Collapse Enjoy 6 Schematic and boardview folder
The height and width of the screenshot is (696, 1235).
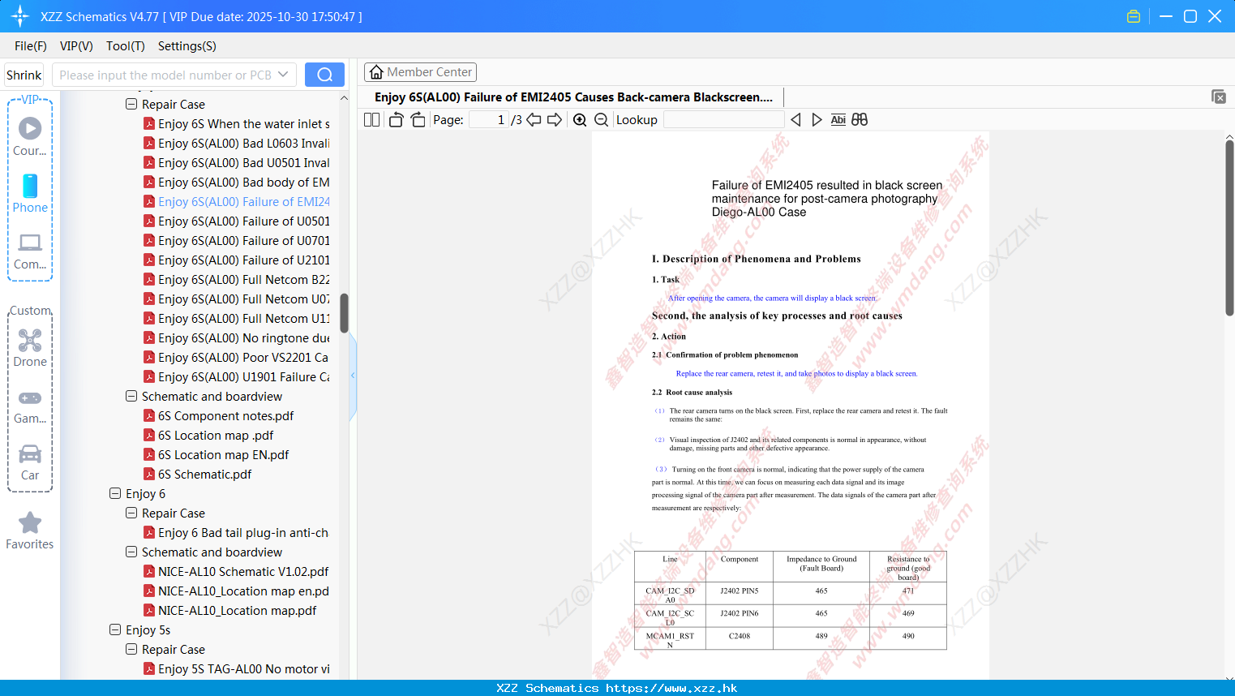pos(131,552)
